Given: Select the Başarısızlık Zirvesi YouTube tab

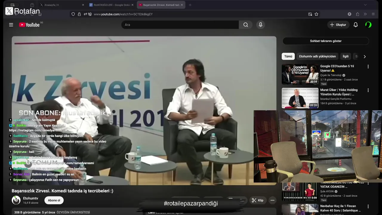Looking at the screenshot, I should [161, 5].
